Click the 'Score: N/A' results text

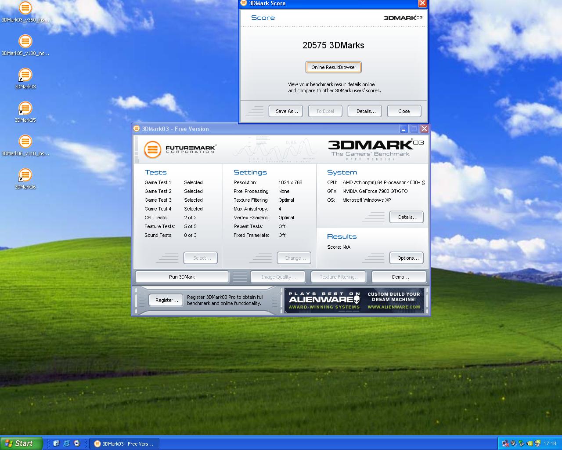coord(339,247)
